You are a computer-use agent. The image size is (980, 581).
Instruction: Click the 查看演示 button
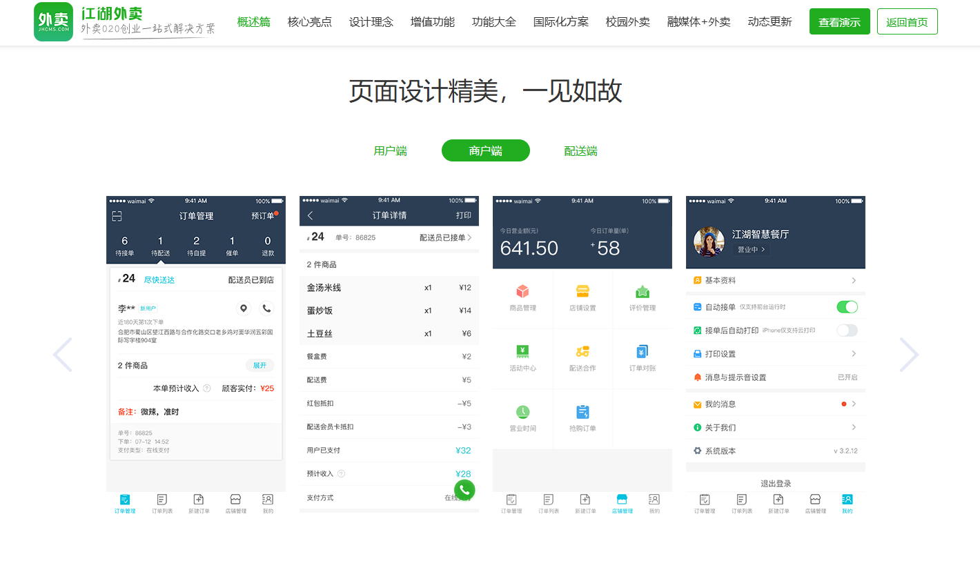click(839, 22)
